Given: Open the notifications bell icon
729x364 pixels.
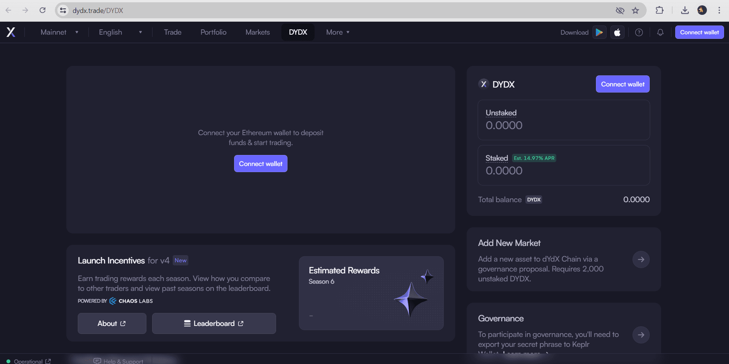Looking at the screenshot, I should pyautogui.click(x=660, y=32).
